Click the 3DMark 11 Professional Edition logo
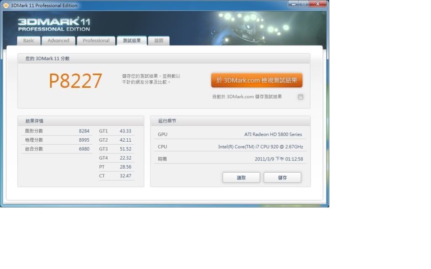Image resolution: width=431 pixels, height=269 pixels. tap(54, 24)
